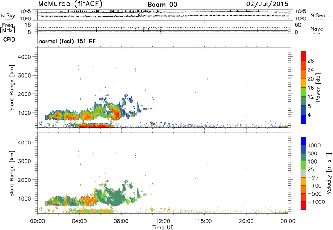Click the Slant Range label of the velocity panel

tap(12, 174)
